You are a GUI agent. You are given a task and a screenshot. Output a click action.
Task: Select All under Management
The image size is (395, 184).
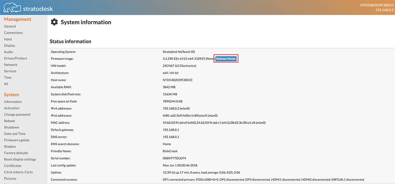tap(6, 84)
